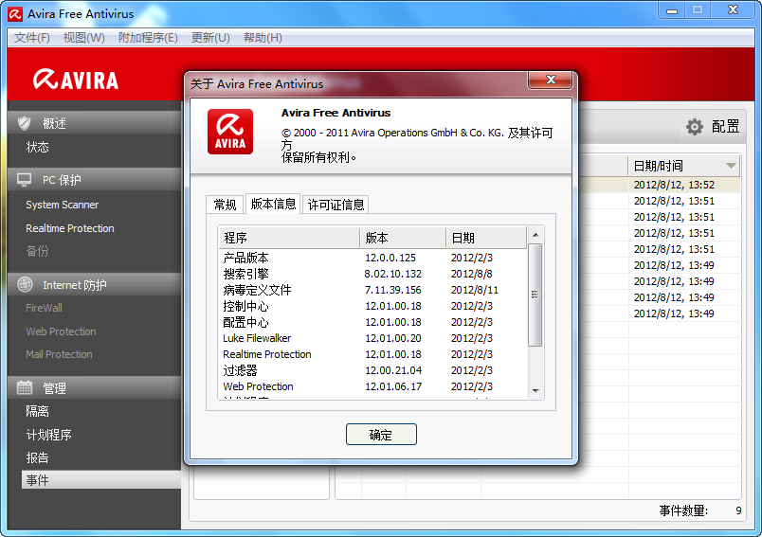This screenshot has height=537, width=762.
Task: Click the shield icon beside 概述
Action: pos(25,123)
